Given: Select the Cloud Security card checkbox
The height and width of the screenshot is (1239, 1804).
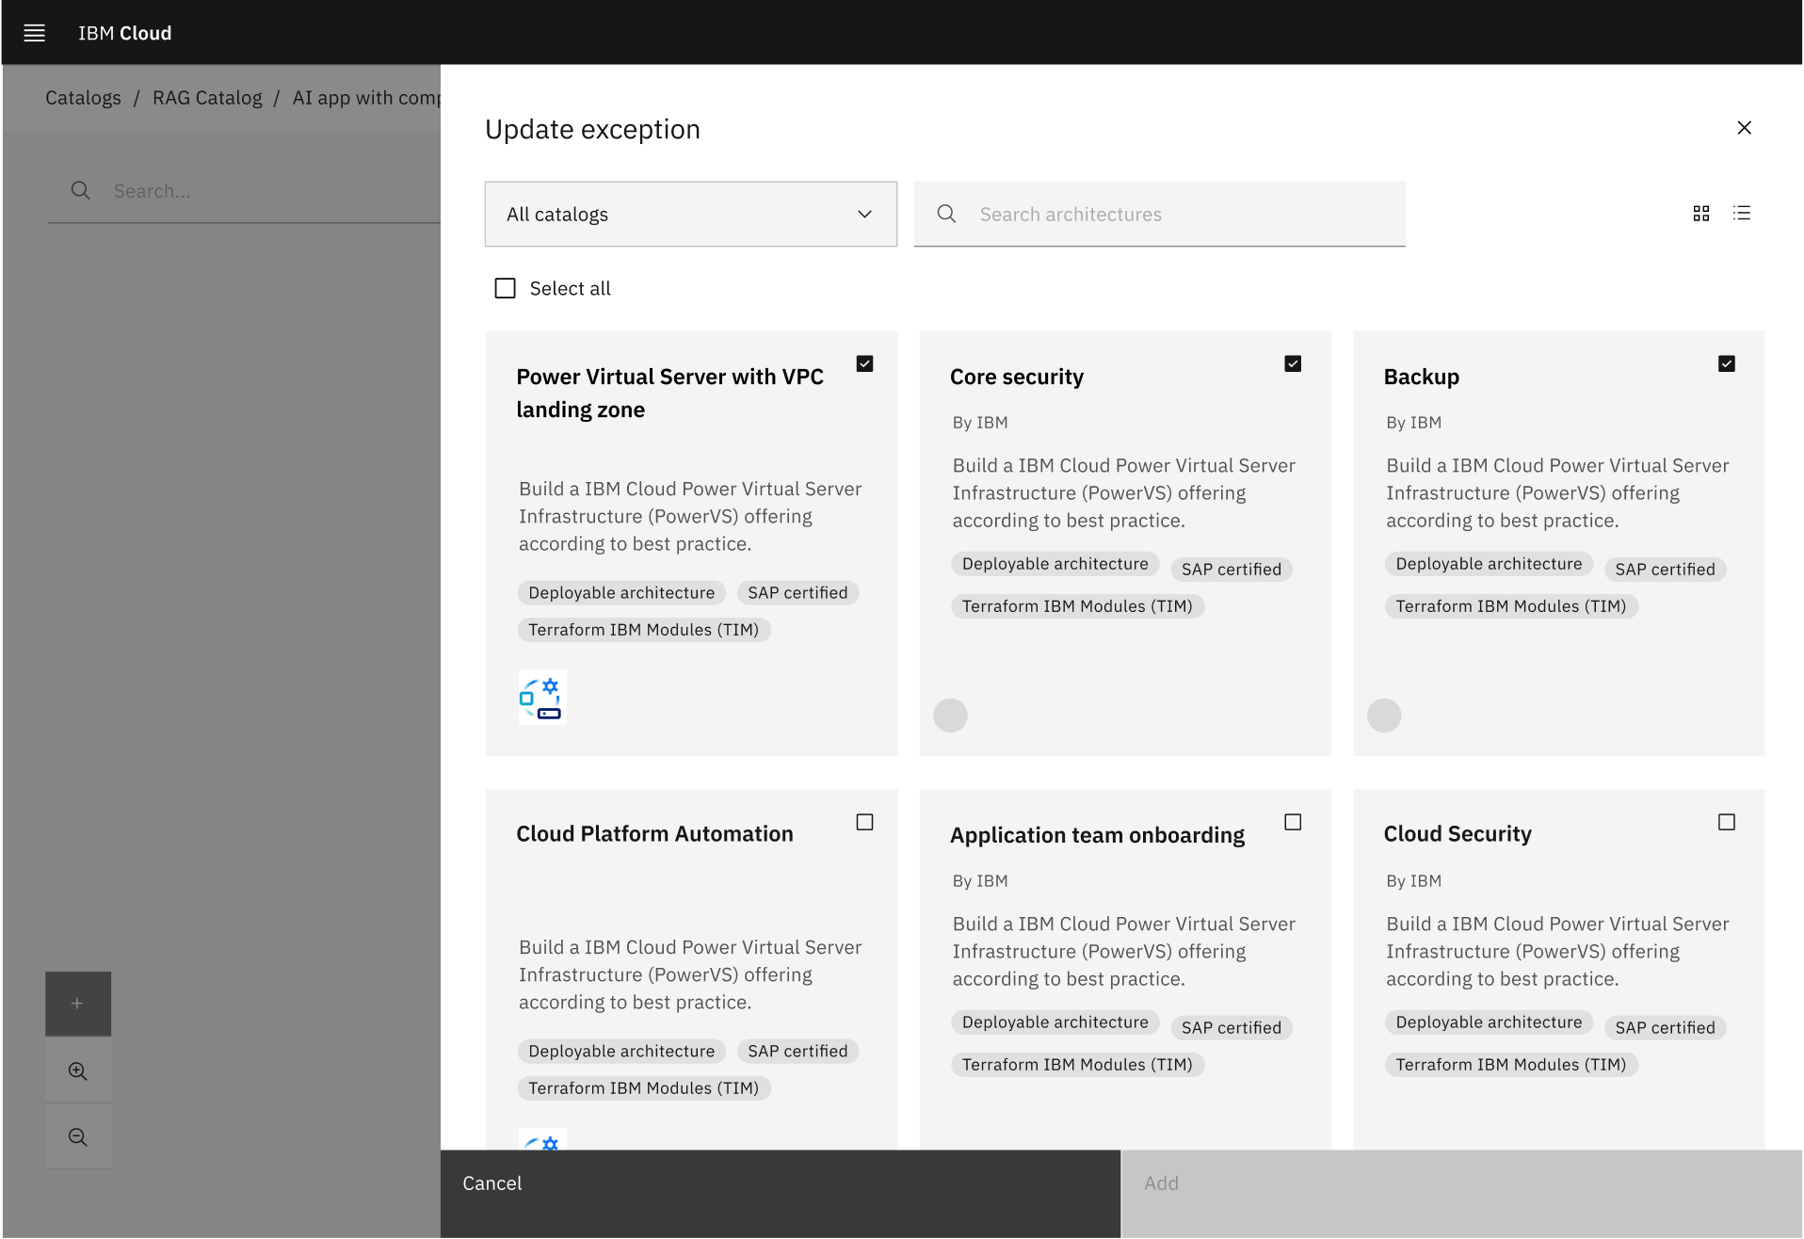Looking at the screenshot, I should point(1726,823).
